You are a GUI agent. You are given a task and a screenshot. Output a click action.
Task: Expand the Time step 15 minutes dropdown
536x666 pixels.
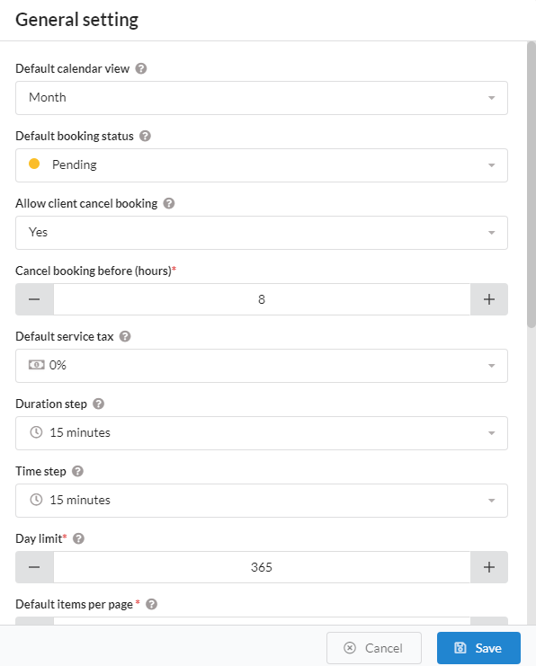tap(262, 501)
